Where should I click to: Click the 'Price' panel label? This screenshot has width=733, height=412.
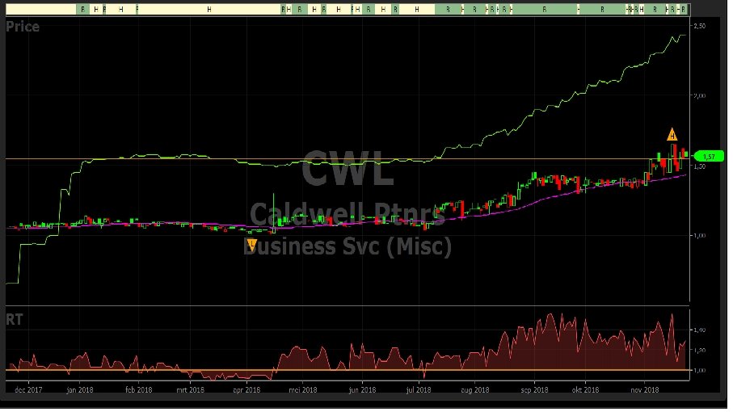tap(23, 27)
